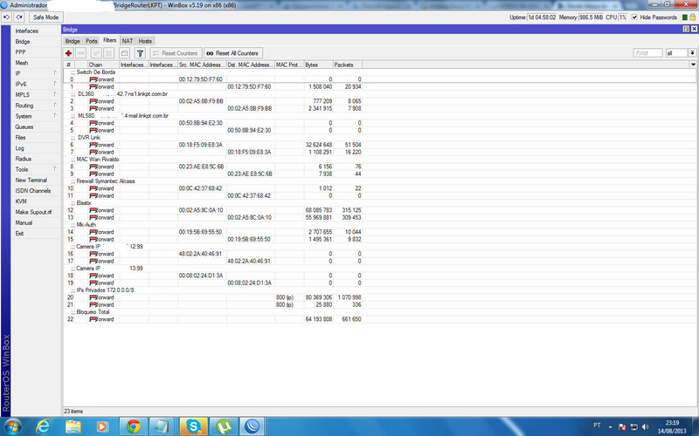Open Internet Explorer from taskbar
The height and width of the screenshot is (436, 699).
pos(43,426)
